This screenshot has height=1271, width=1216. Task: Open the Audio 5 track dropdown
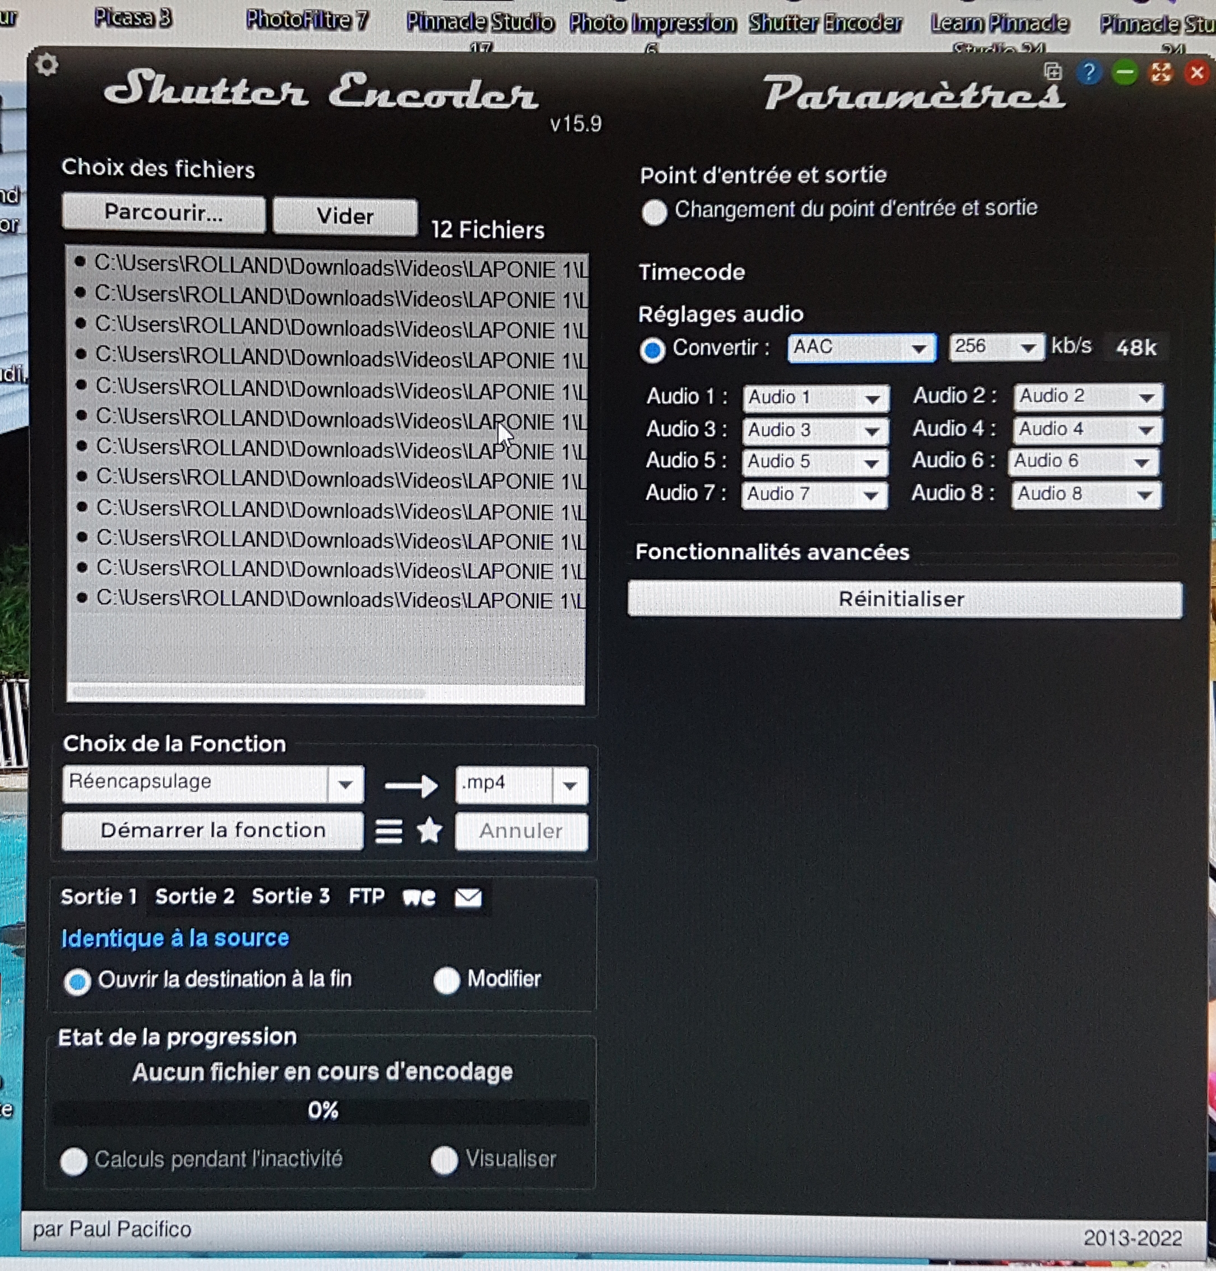coord(815,462)
